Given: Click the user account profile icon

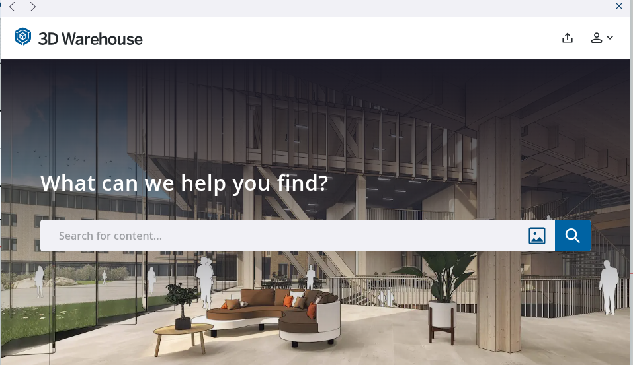Looking at the screenshot, I should pos(596,38).
